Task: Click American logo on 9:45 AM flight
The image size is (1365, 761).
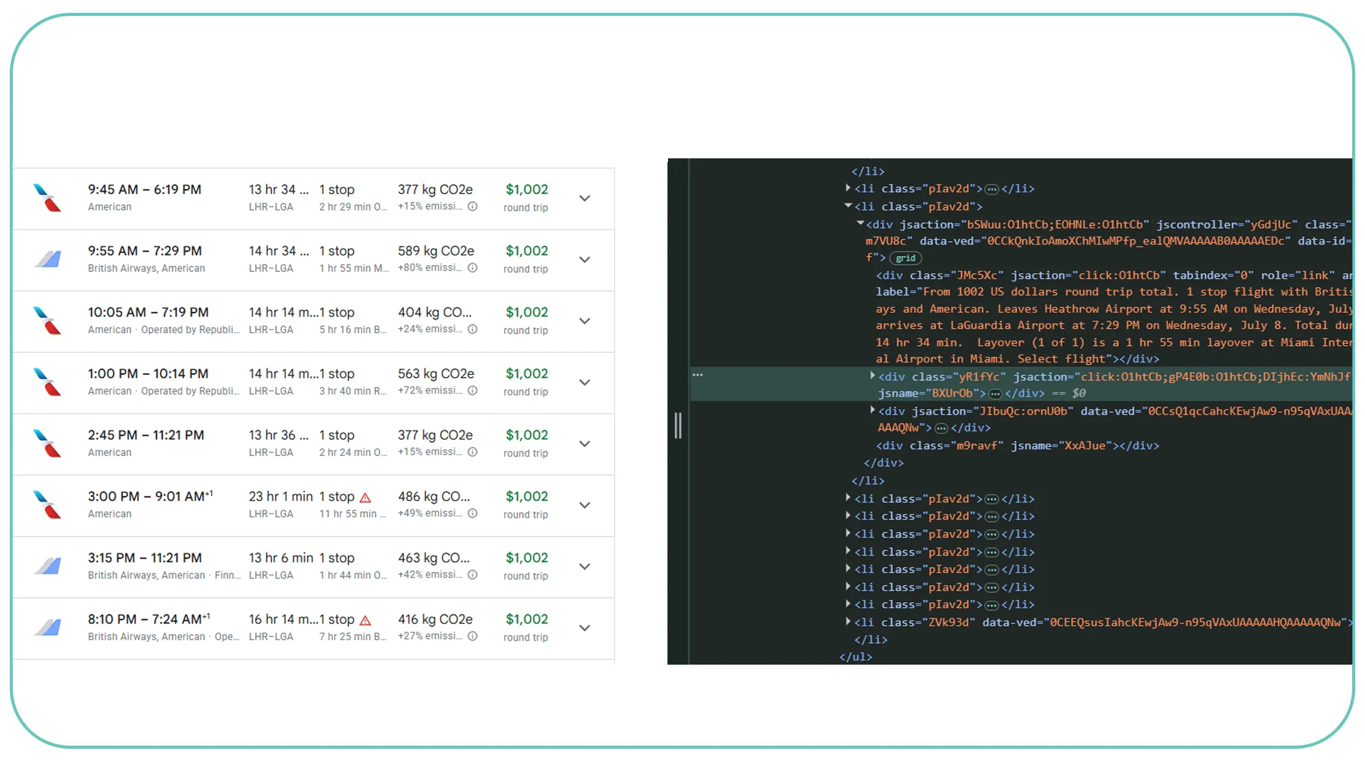Action: coord(47,198)
